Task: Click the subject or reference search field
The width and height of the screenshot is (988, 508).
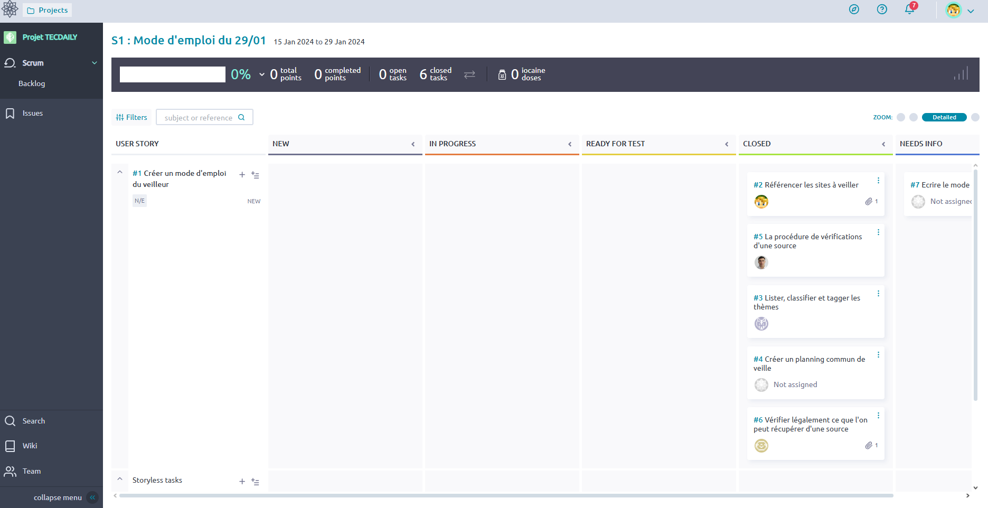Action: click(x=199, y=117)
